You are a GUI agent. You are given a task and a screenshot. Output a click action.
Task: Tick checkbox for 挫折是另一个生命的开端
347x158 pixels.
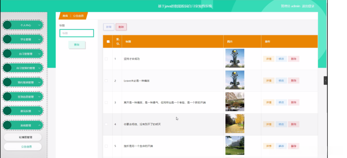pos(106,146)
